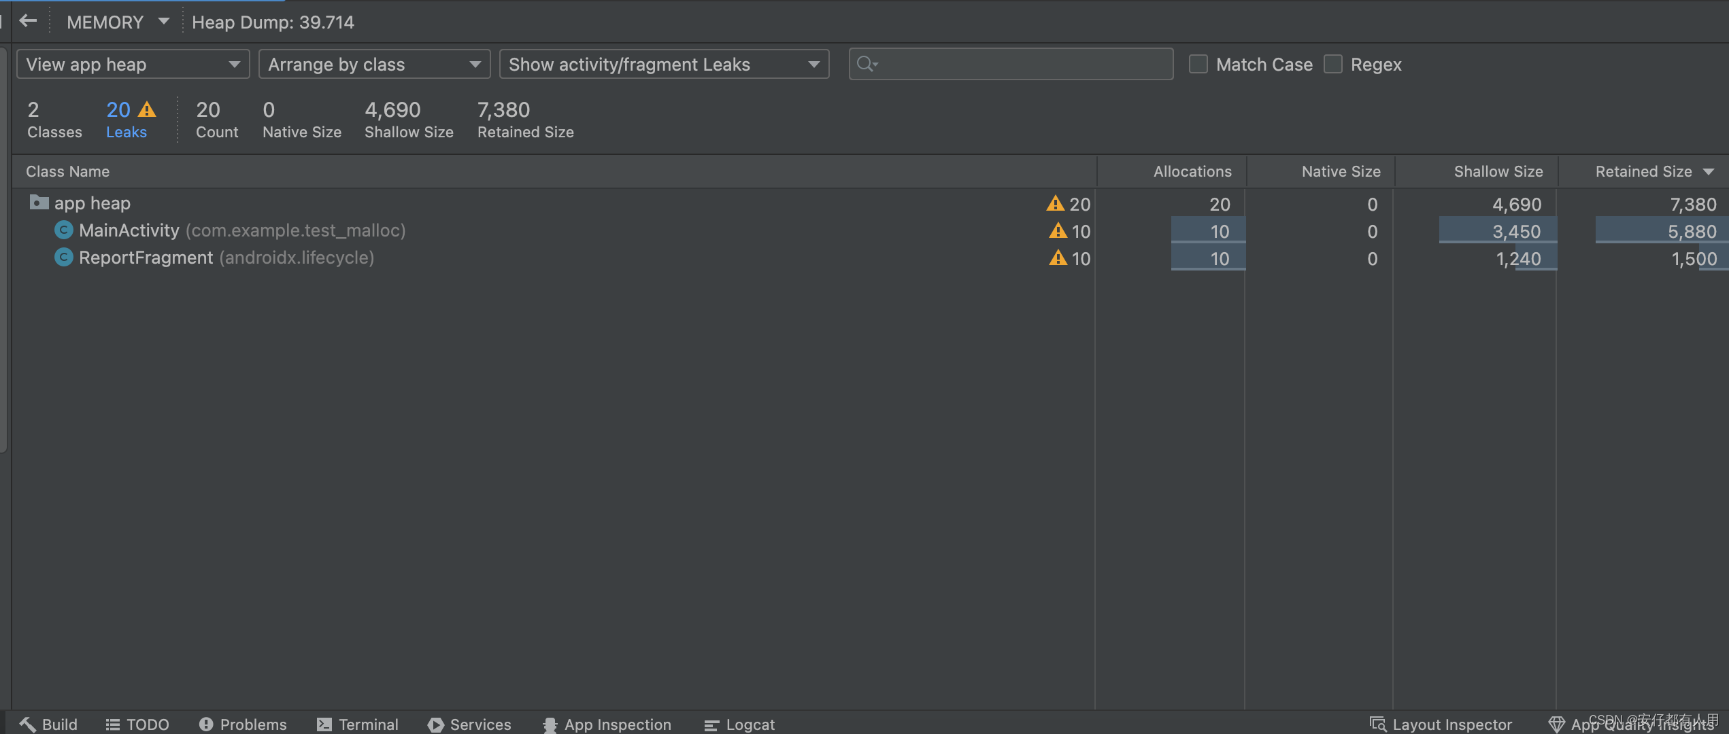Click the class type icon next to MainActivity
Screen dimensions: 1729x734
coord(63,230)
